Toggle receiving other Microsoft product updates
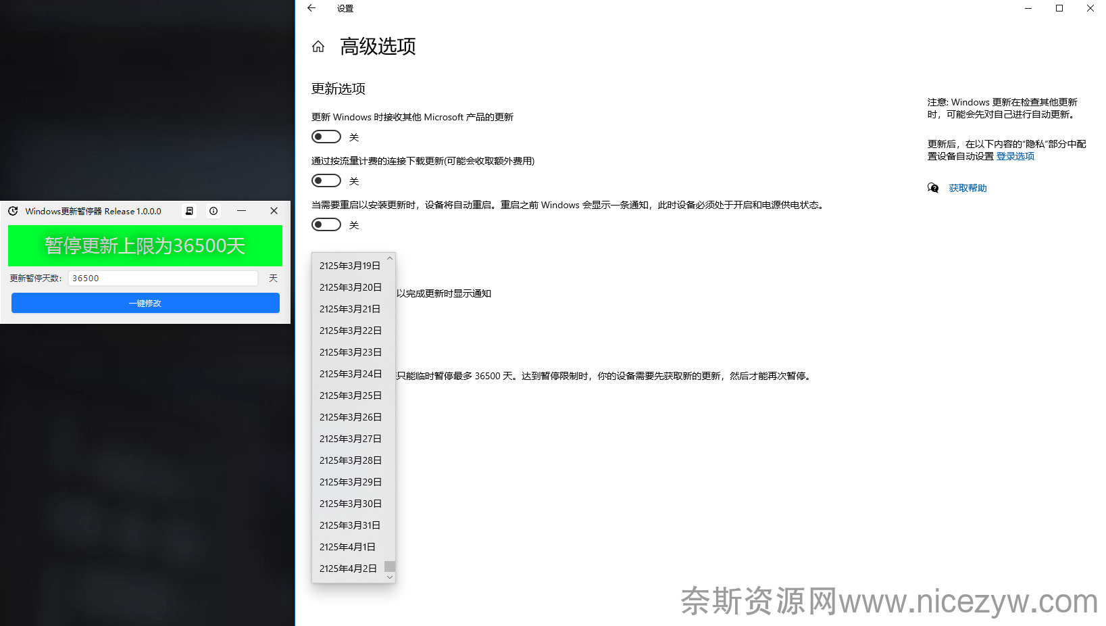Screen dimensions: 1106x626 point(326,137)
